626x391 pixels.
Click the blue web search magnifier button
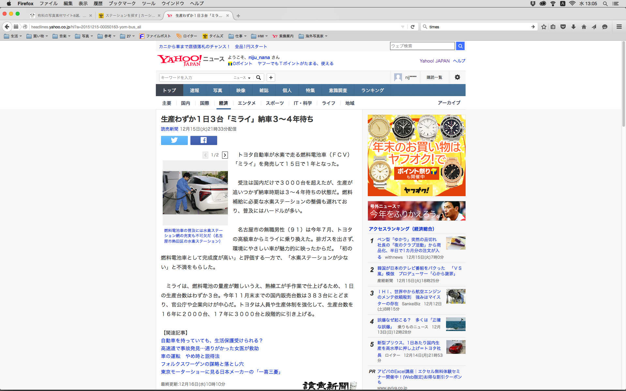click(460, 46)
